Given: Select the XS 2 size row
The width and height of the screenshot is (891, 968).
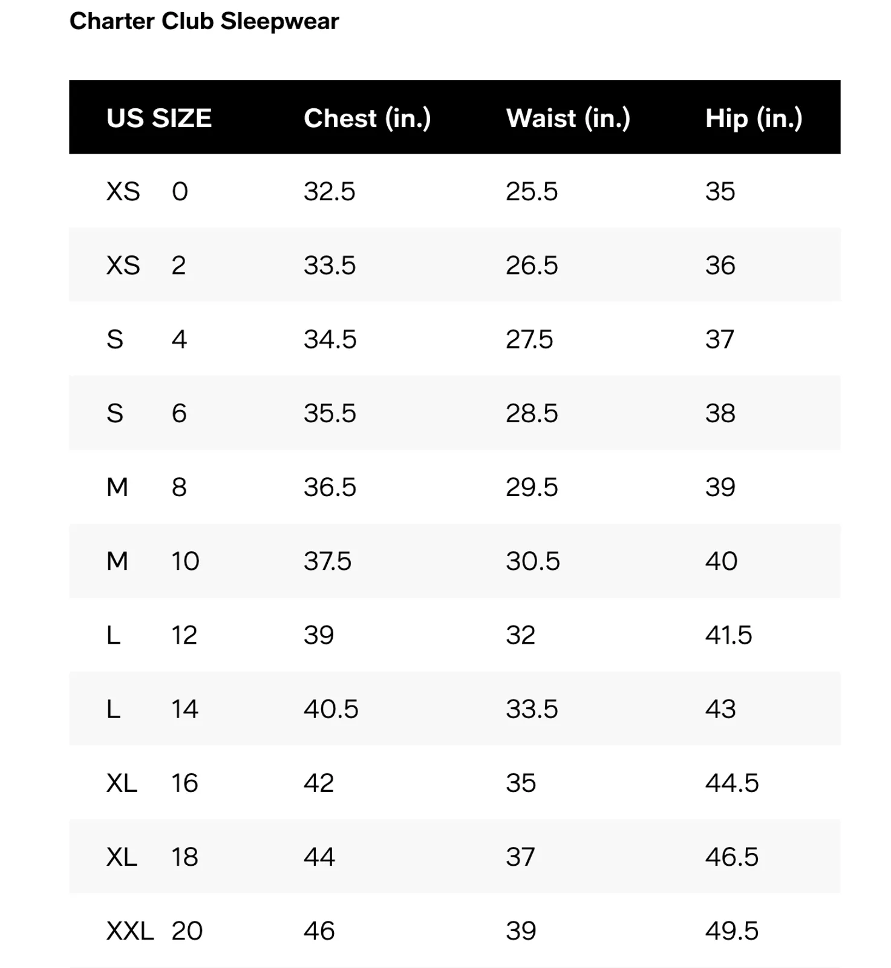Looking at the screenshot, I should tap(455, 265).
